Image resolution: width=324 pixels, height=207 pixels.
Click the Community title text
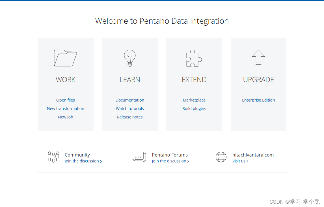point(77,155)
